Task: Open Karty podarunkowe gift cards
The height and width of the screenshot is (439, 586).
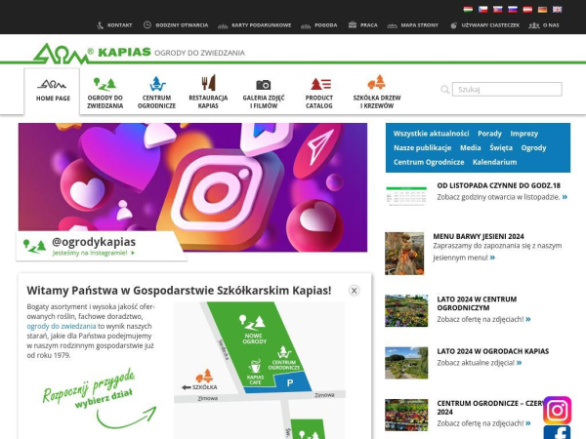Action: point(254,25)
